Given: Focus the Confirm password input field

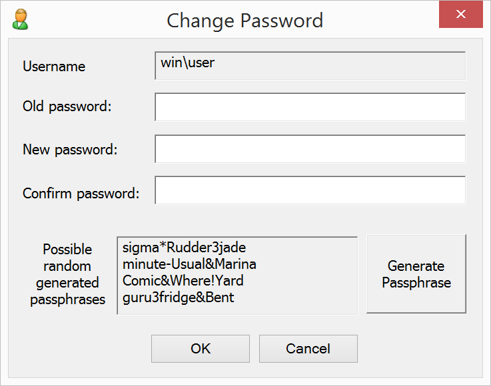Looking at the screenshot, I should tap(310, 190).
